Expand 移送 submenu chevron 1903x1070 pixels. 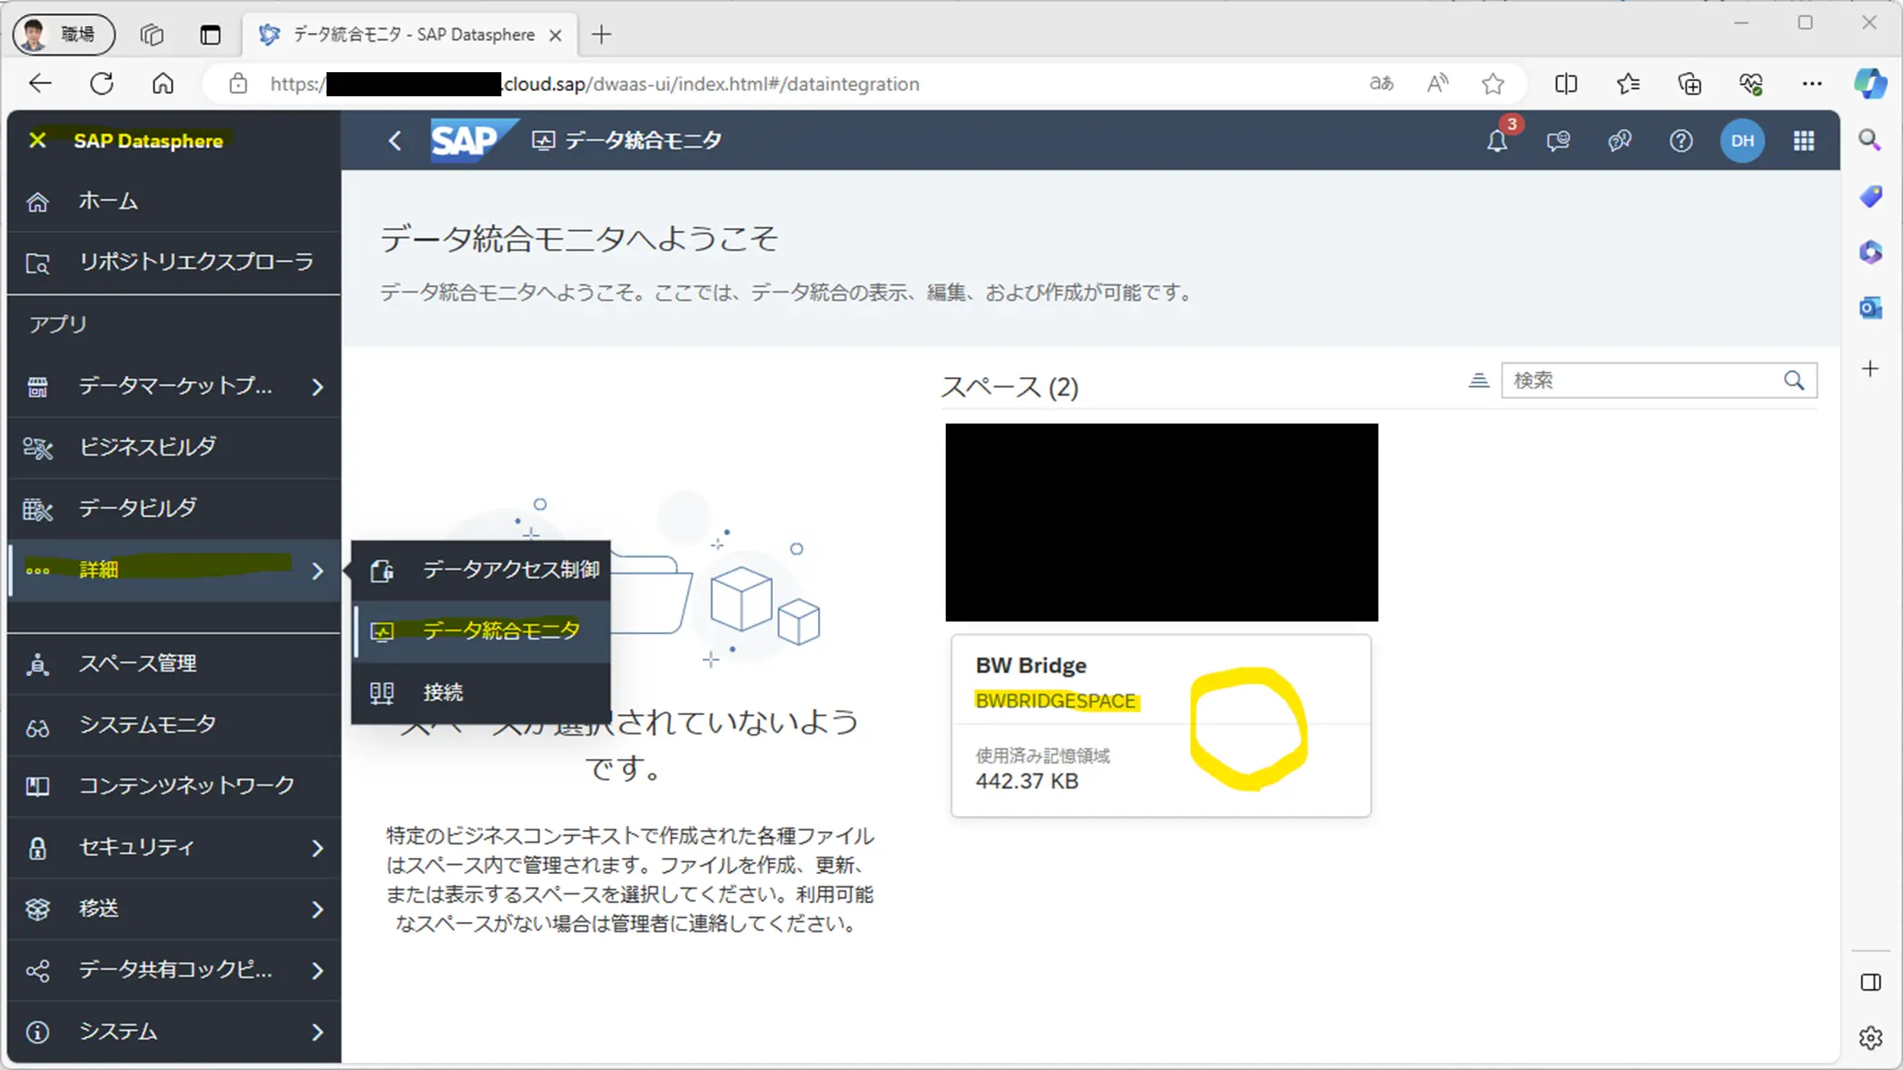pos(318,909)
